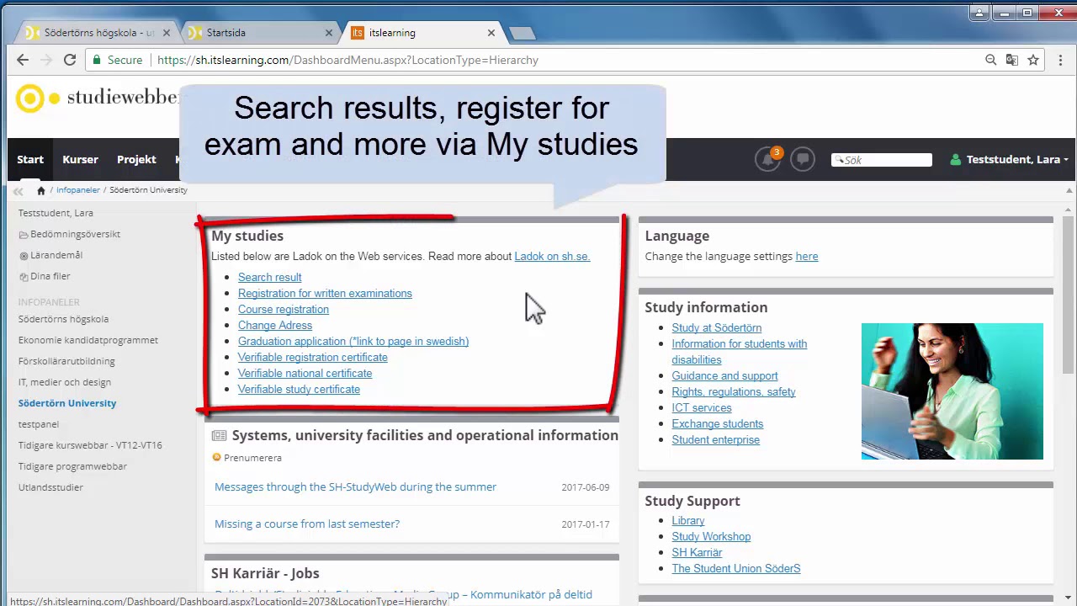
Task: Open Guidance and support link
Action: pyautogui.click(x=724, y=375)
